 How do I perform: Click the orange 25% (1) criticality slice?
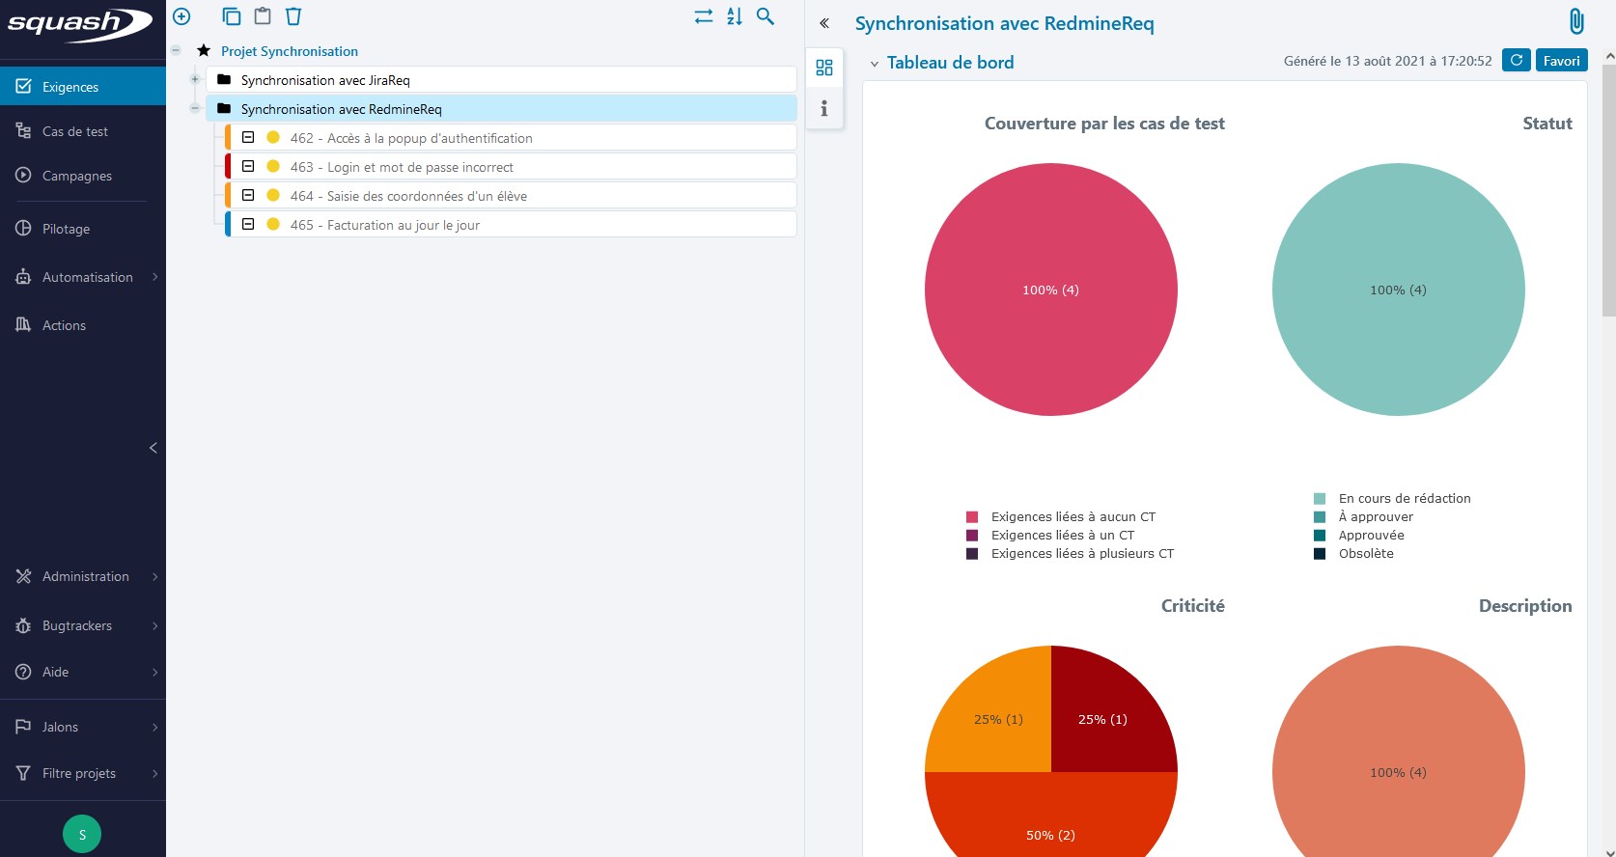pyautogui.click(x=998, y=719)
